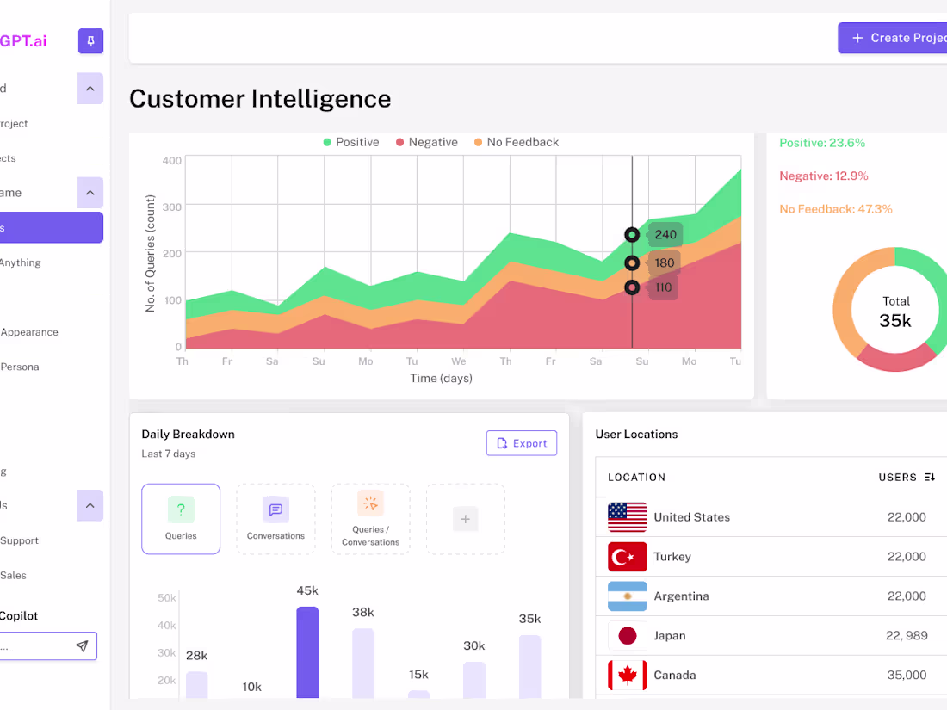The image size is (947, 710).
Task: Collapse the top sidebar section using its chevron
Action: (90, 88)
